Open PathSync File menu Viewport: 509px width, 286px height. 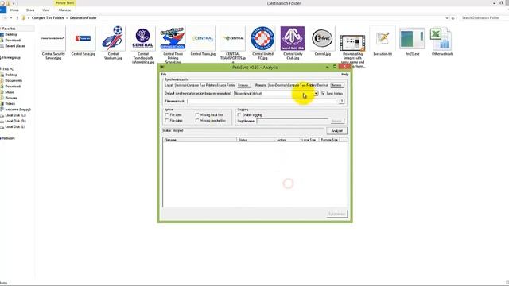pos(164,75)
